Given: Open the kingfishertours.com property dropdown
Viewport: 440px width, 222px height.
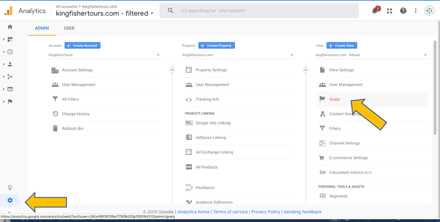Looking at the screenshot, I should (239, 55).
